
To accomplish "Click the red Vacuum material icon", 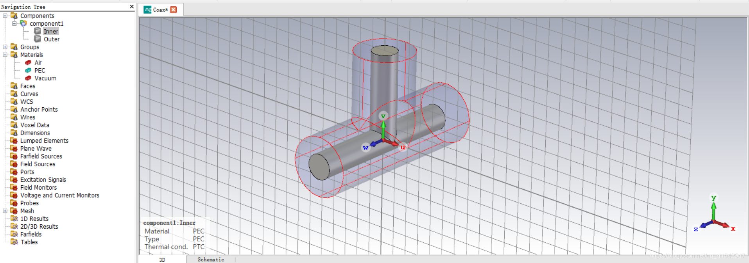I will [x=28, y=78].
